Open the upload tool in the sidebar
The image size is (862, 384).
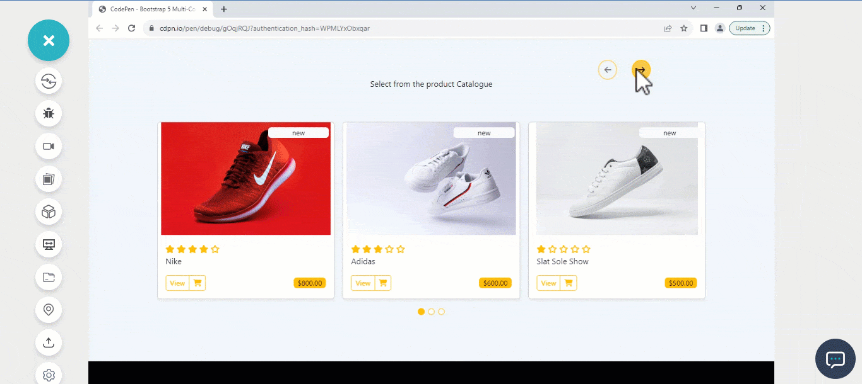tap(49, 342)
